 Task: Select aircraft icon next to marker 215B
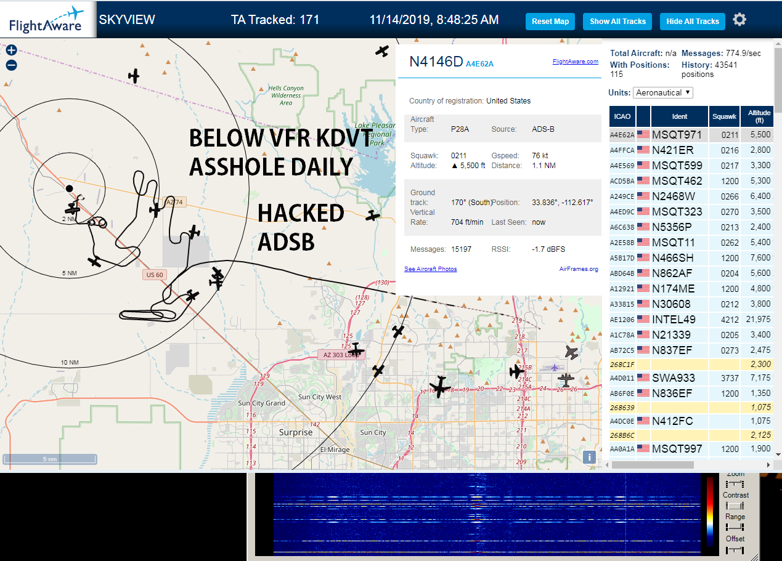point(516,371)
